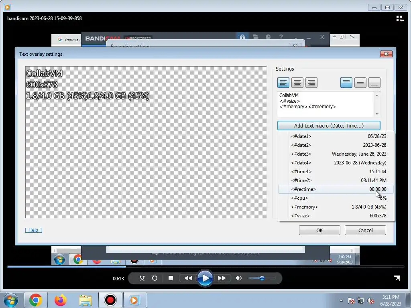Open the network tray icon

pyautogui.click(x=361, y=300)
